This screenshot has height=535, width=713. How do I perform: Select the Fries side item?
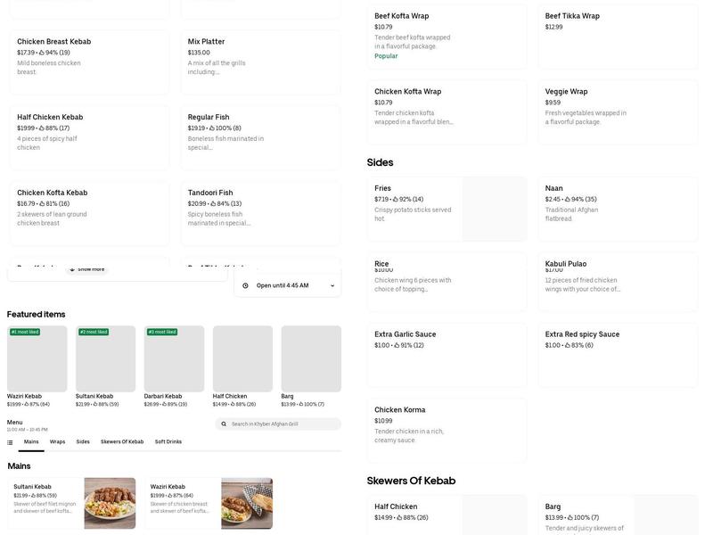447,209
